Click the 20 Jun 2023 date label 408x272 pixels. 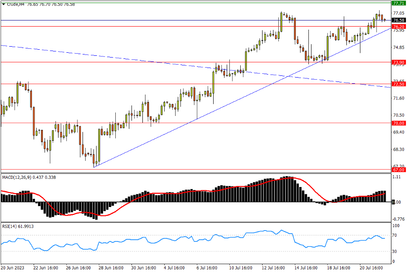click(x=13, y=267)
